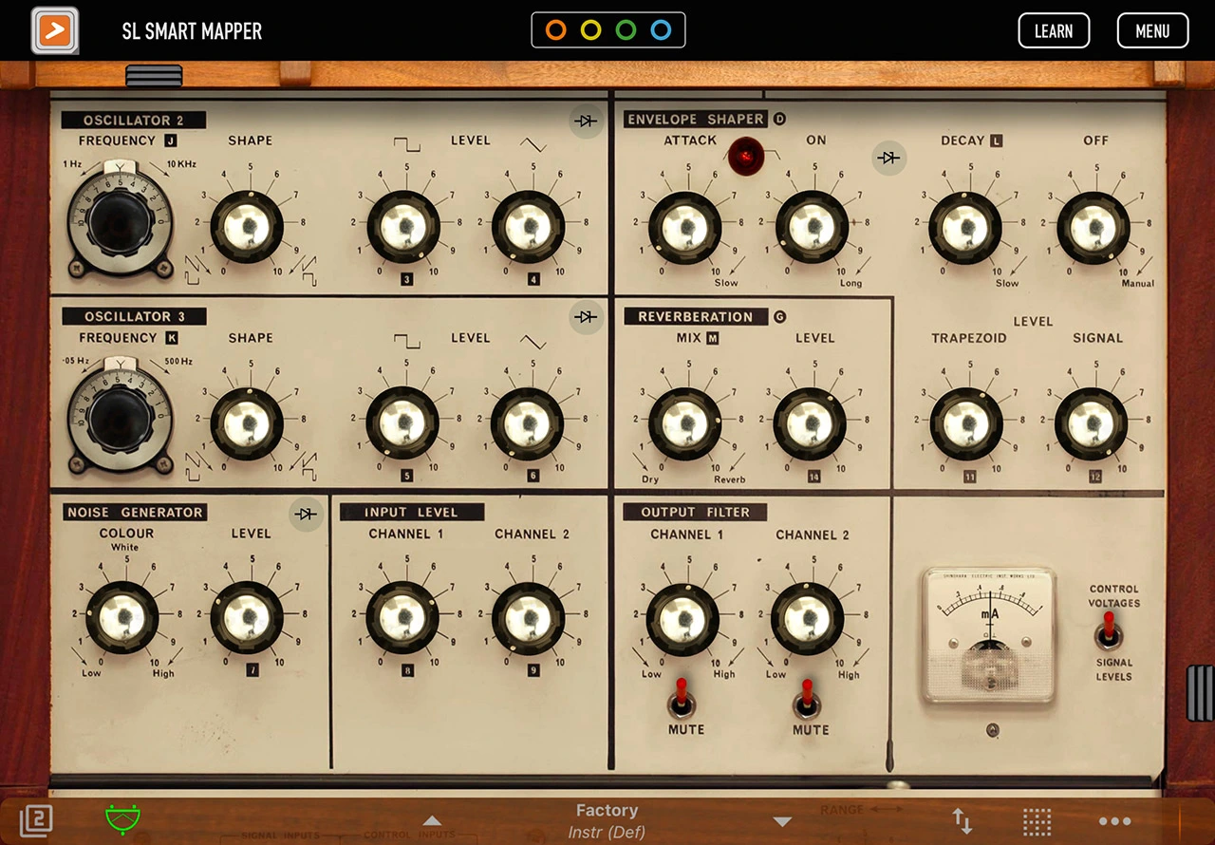The image size is (1215, 845).
Task: Toggle Output Filter Channel 1 mute switch
Action: pyautogui.click(x=681, y=701)
